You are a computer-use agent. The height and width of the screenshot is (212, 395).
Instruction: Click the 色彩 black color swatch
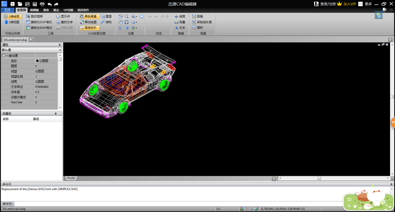[37, 61]
